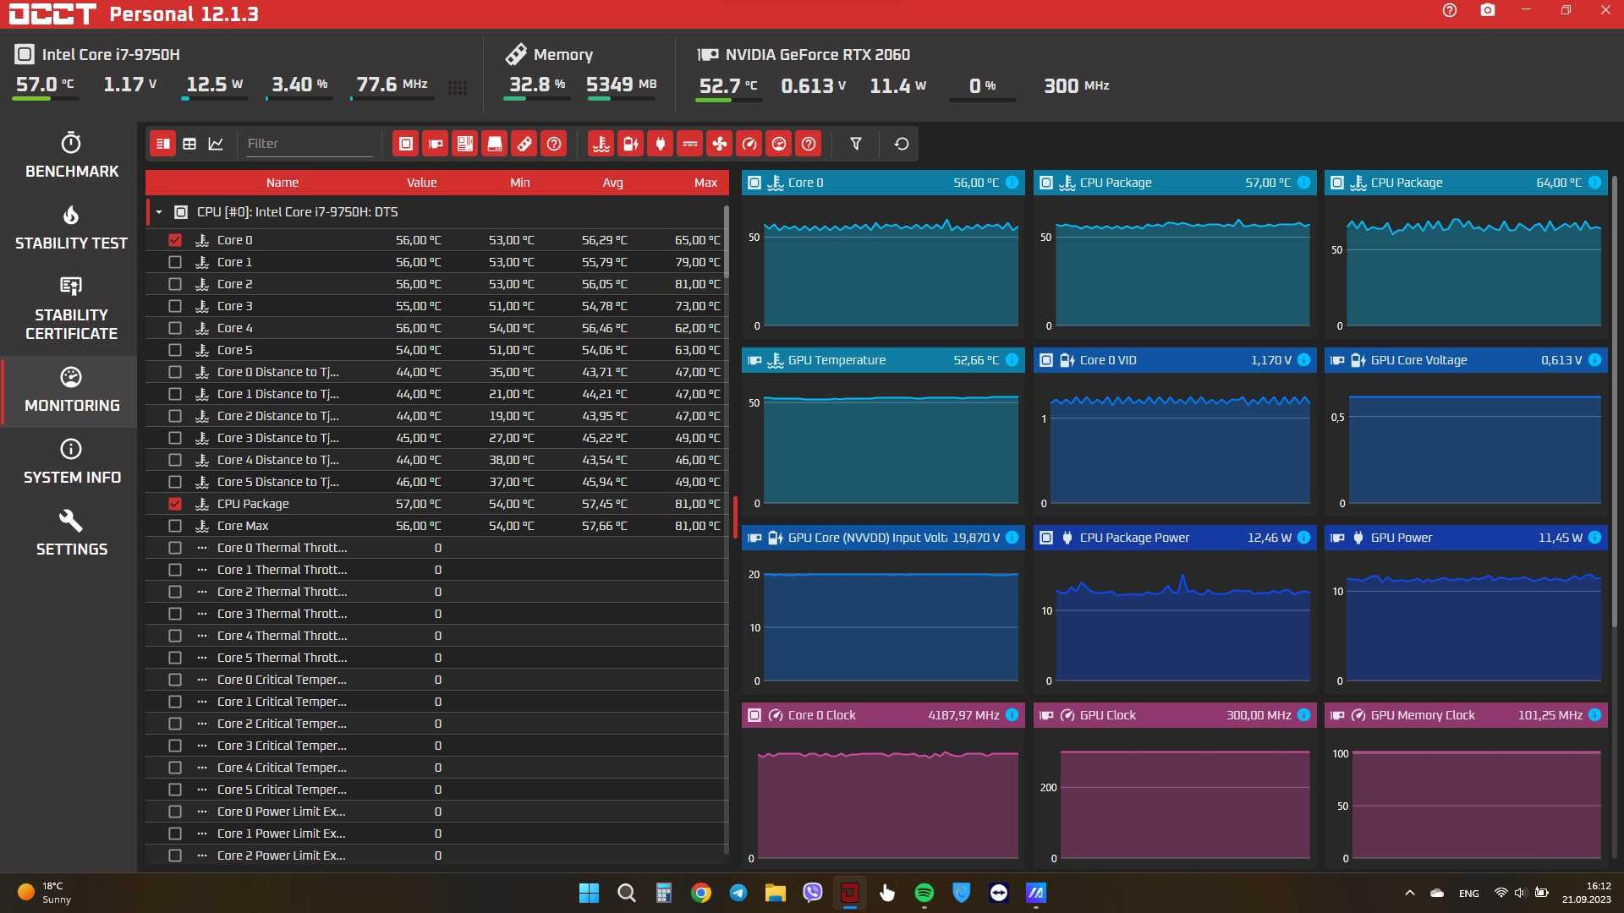Open the info icon on Core 0 graph
Viewport: 1624px width, 913px height.
(1012, 183)
